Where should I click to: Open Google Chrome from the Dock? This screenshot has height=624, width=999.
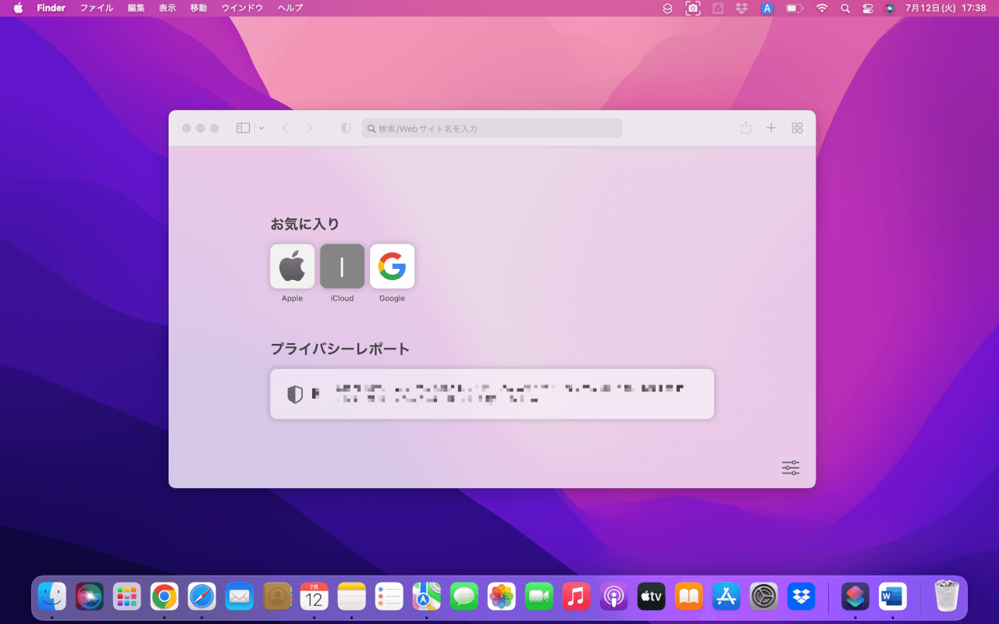[165, 597]
